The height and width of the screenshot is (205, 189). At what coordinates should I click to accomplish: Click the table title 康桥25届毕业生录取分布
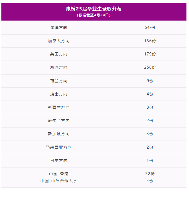click(94, 9)
